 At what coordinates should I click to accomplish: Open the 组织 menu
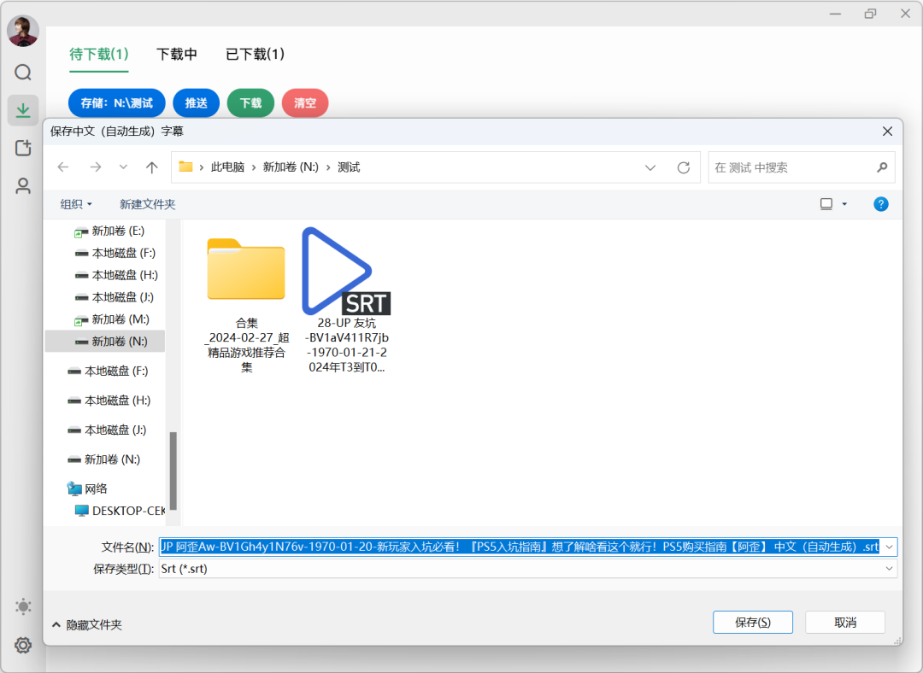click(x=76, y=204)
